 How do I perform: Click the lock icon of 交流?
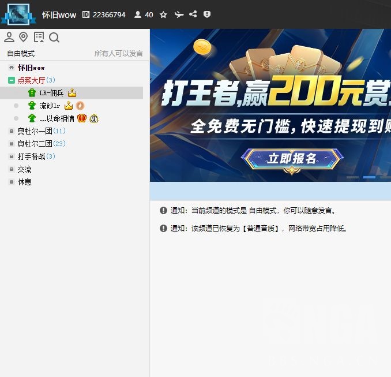pos(11,169)
